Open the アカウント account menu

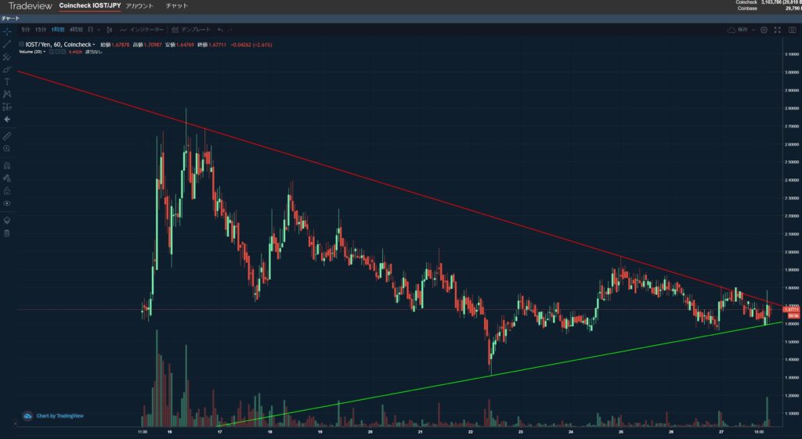[139, 6]
